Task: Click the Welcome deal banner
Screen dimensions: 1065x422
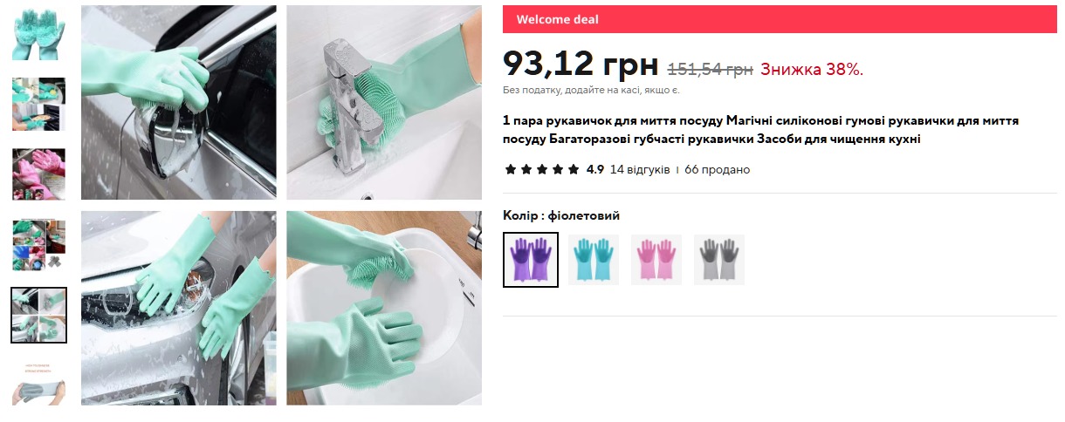Action: (780, 19)
